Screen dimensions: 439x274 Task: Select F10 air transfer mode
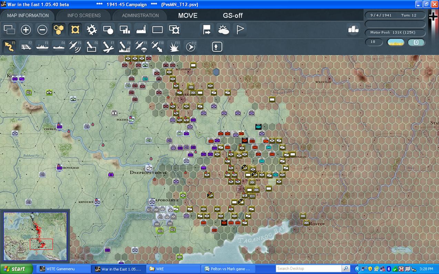[x=157, y=46]
